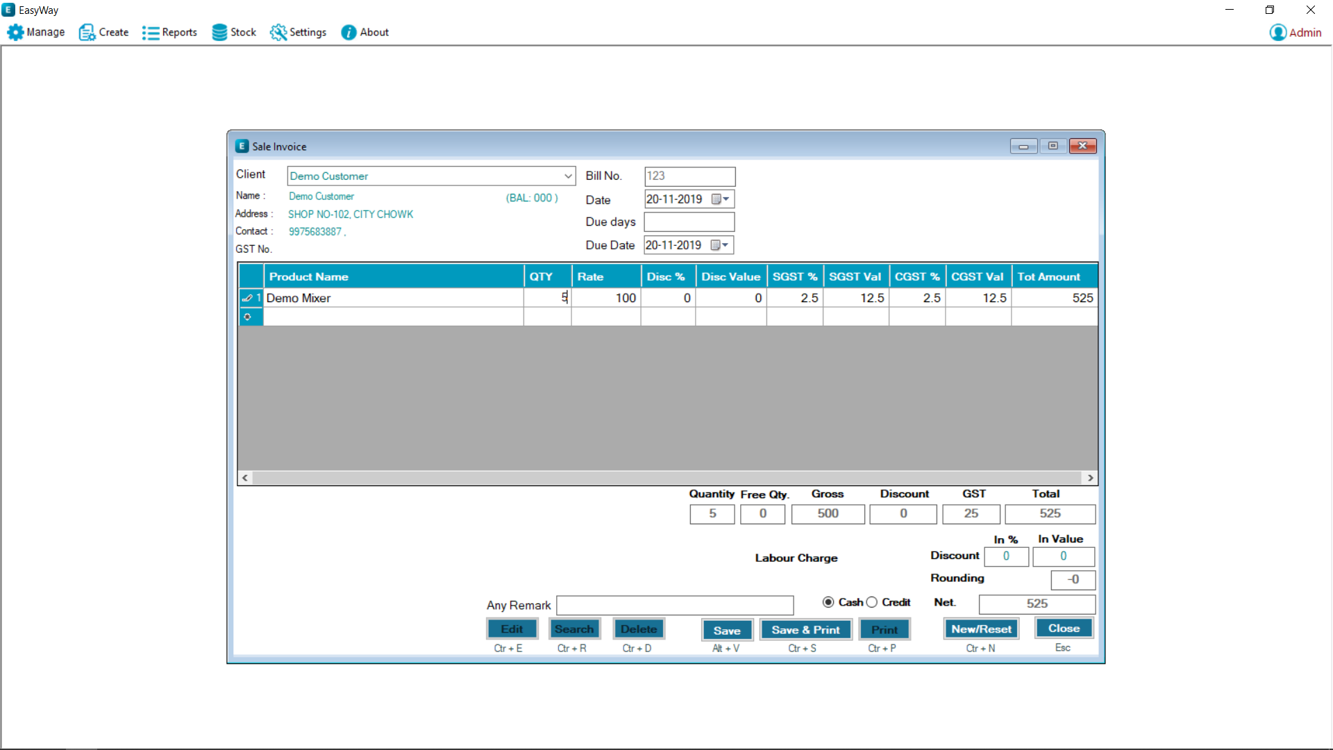The image size is (1333, 750).
Task: Open the Stock database icon
Action: pyautogui.click(x=219, y=33)
